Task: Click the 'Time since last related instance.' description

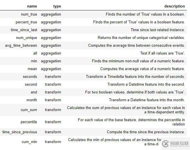Action: click(158, 30)
